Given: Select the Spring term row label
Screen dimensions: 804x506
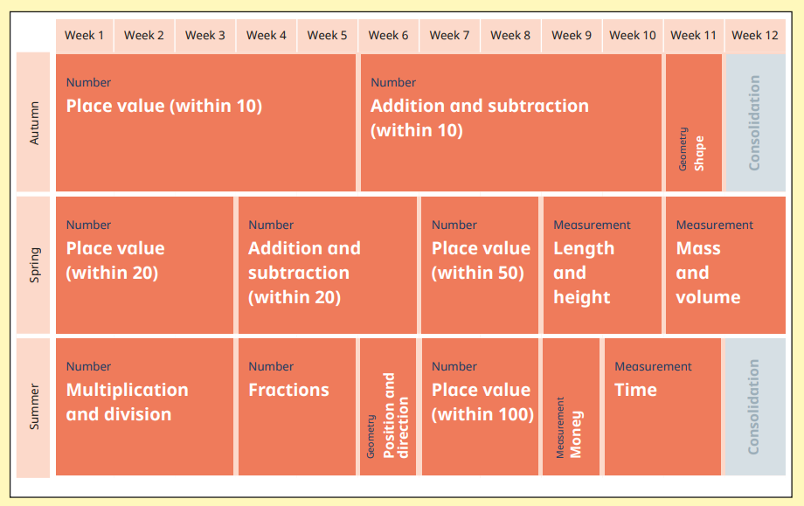Looking at the screenshot, I should pyautogui.click(x=35, y=265).
